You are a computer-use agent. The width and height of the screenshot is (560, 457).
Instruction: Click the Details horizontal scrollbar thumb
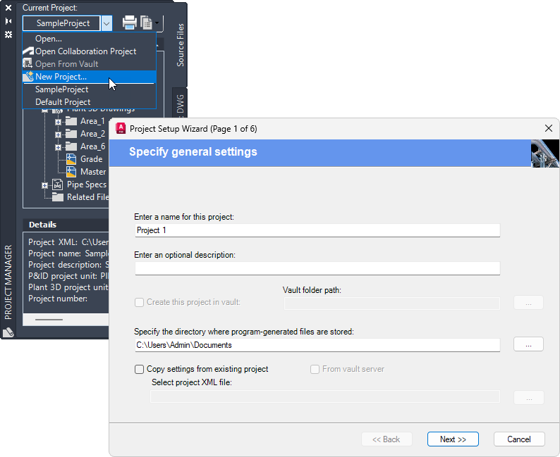point(49,320)
